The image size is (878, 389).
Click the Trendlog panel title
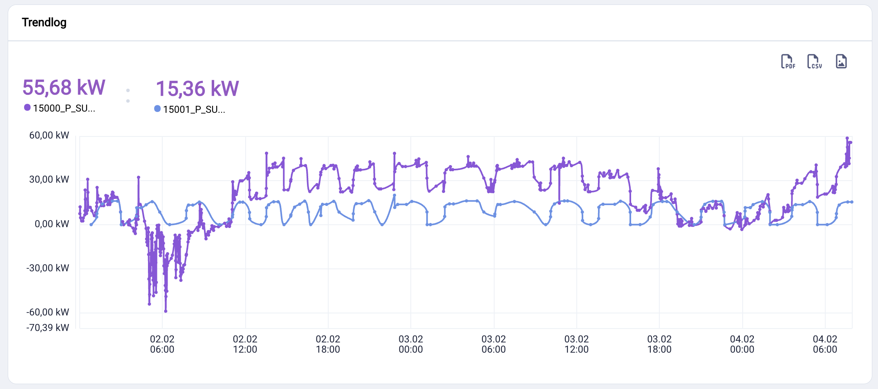pyautogui.click(x=44, y=22)
